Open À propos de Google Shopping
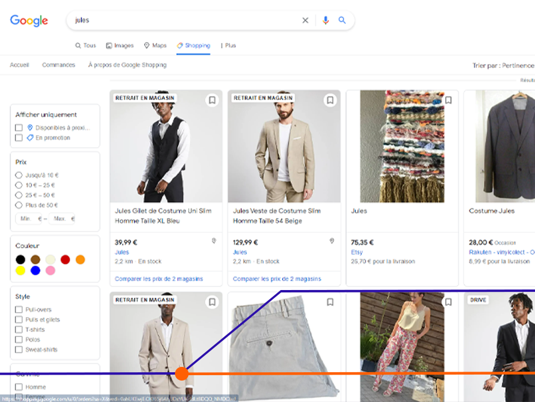The image size is (535, 402). point(127,65)
